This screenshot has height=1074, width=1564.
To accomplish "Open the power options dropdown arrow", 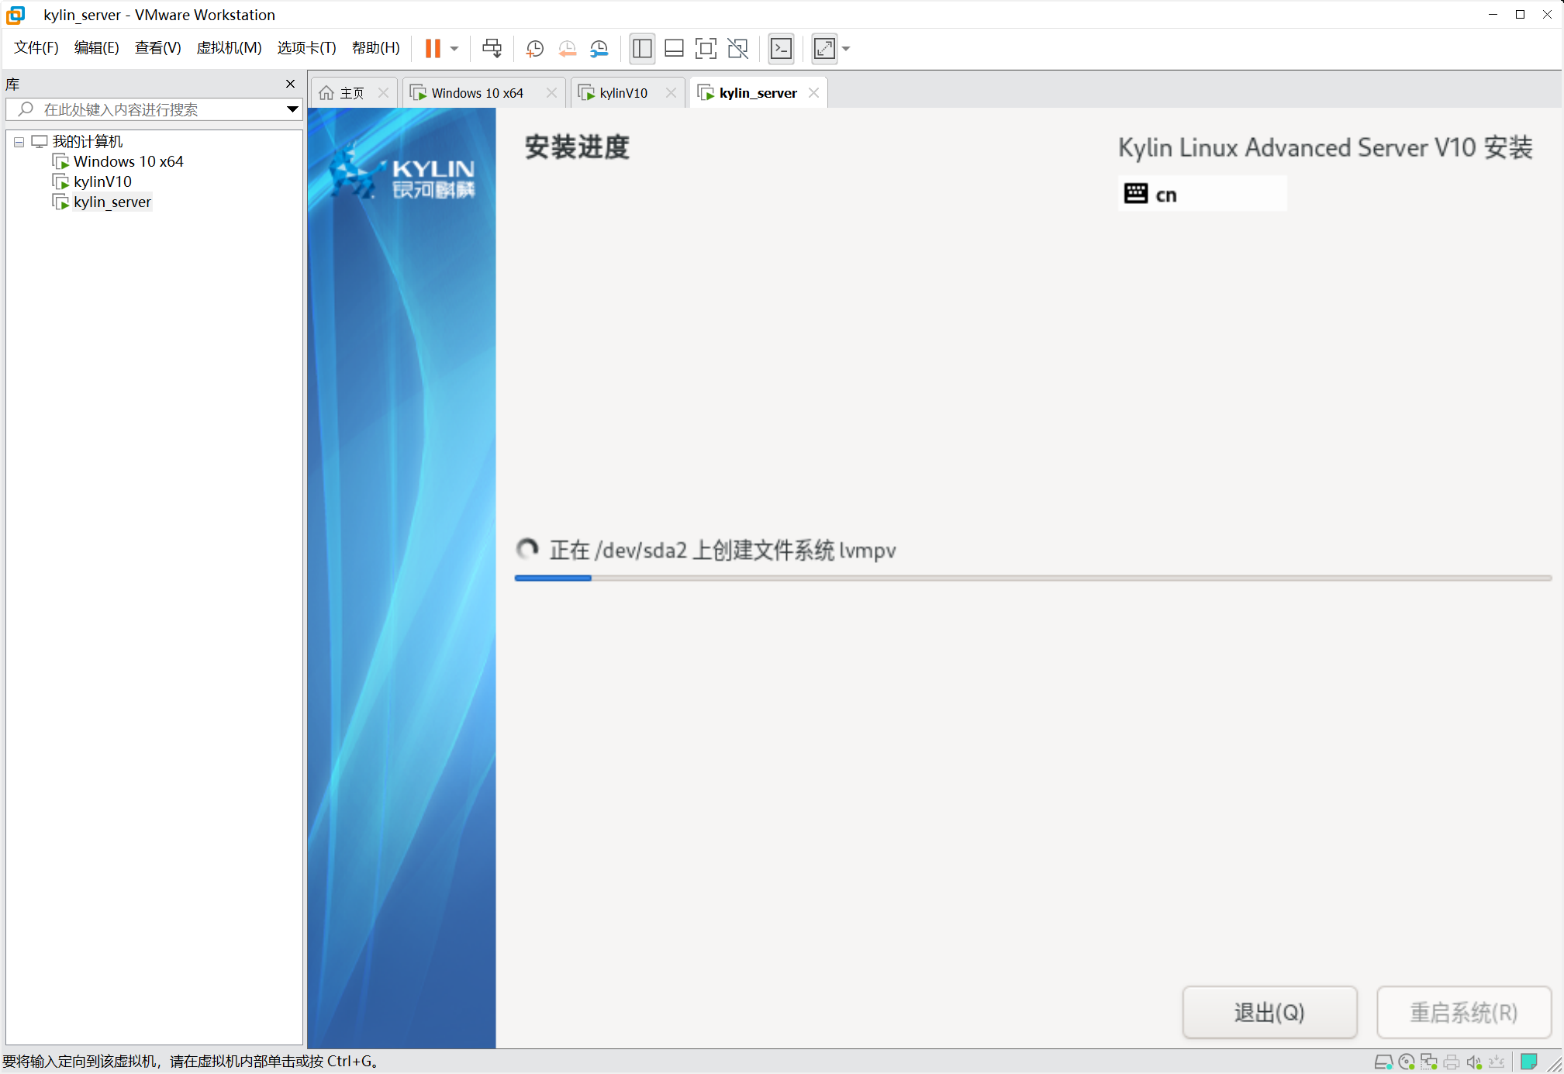I will (454, 49).
